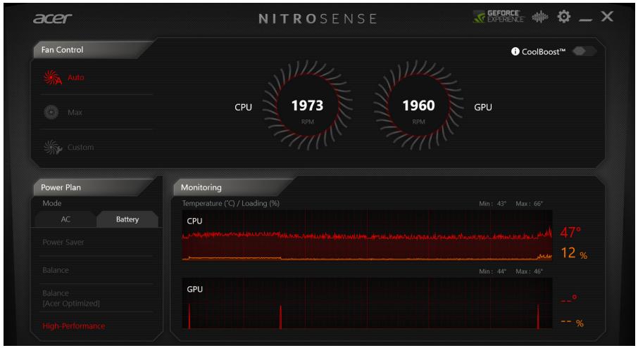Switch to the AC power mode tab
638x348 pixels.
point(66,219)
